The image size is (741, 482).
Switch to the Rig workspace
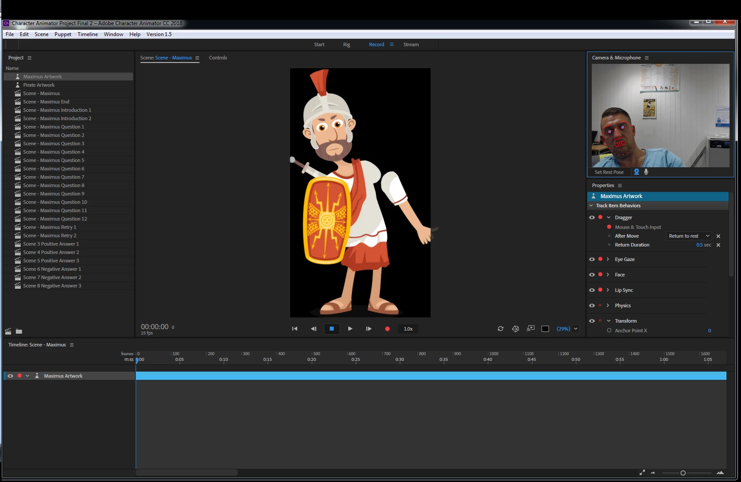[x=347, y=44]
